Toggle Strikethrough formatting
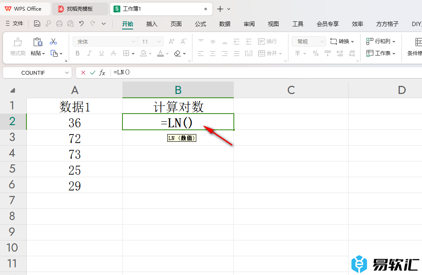Screen dimensions: 422x275 coord(114,53)
